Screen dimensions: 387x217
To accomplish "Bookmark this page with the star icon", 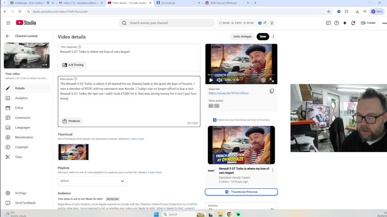I will point(329,11).
